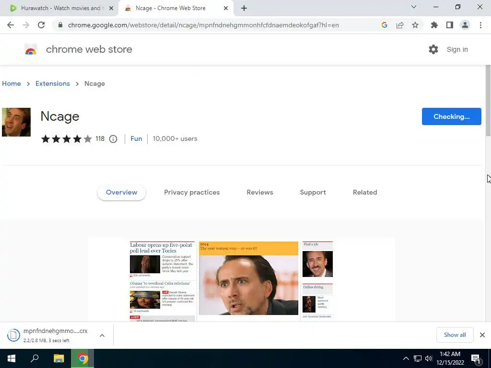Open the Chrome profile avatar
491x368 pixels.
coord(465,25)
